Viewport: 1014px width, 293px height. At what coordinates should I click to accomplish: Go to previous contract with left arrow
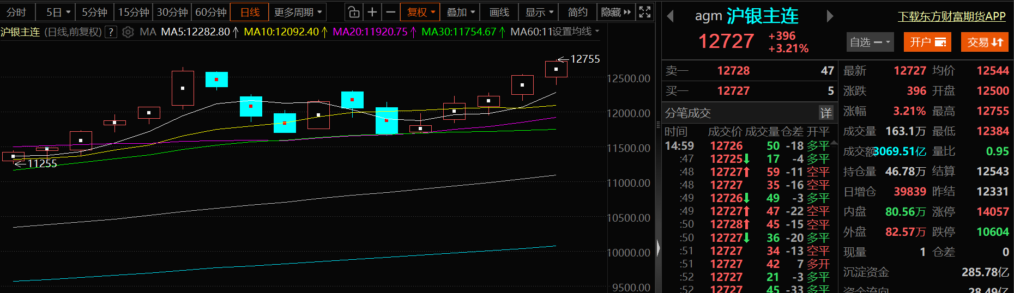coord(671,16)
